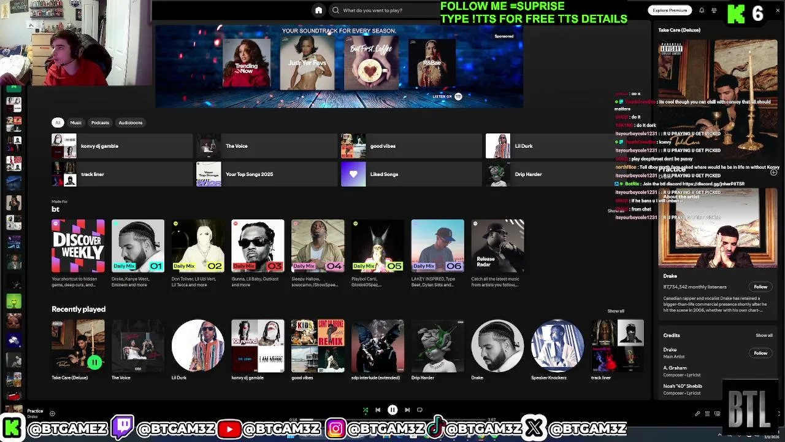The image size is (785, 442).
Task: Click 87,734,342 monthly listeners text
Action: click(695, 287)
